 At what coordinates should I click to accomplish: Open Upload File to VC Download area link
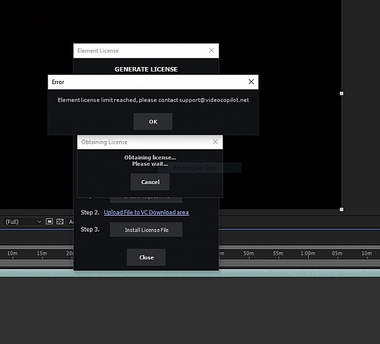point(146,212)
